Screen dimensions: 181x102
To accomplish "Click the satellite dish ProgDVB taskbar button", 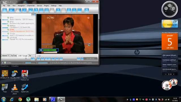I will click(61, 99).
